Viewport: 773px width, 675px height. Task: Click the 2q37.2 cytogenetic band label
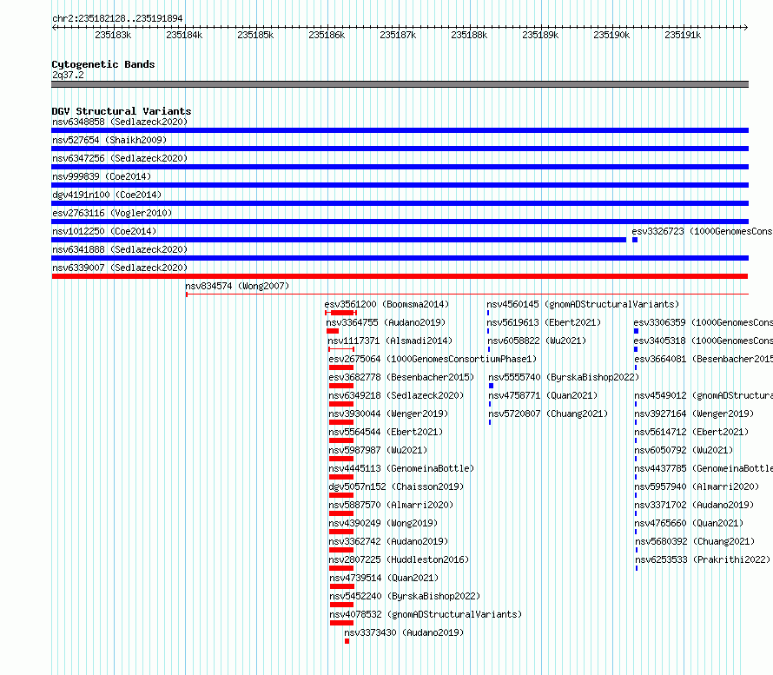tap(68, 75)
